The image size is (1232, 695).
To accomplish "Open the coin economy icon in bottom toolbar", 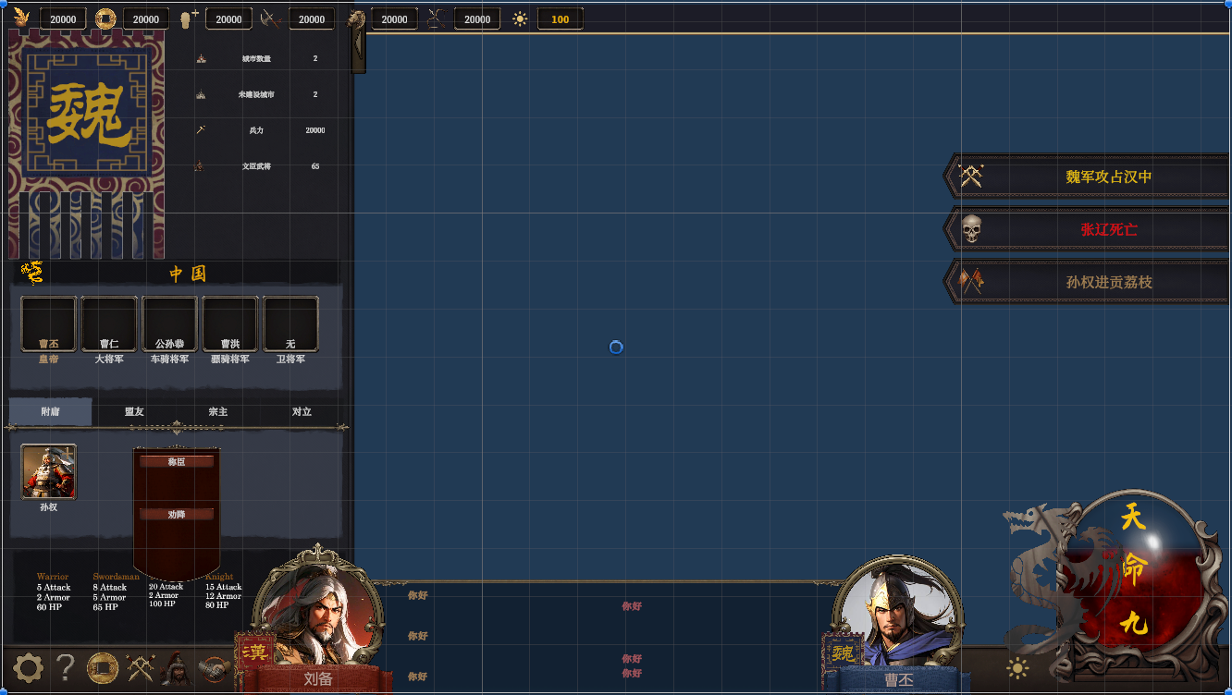I will [102, 667].
